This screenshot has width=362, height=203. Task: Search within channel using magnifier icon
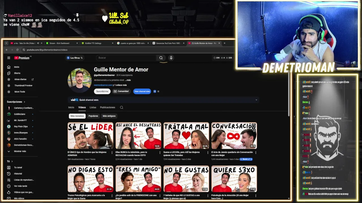pyautogui.click(x=121, y=107)
